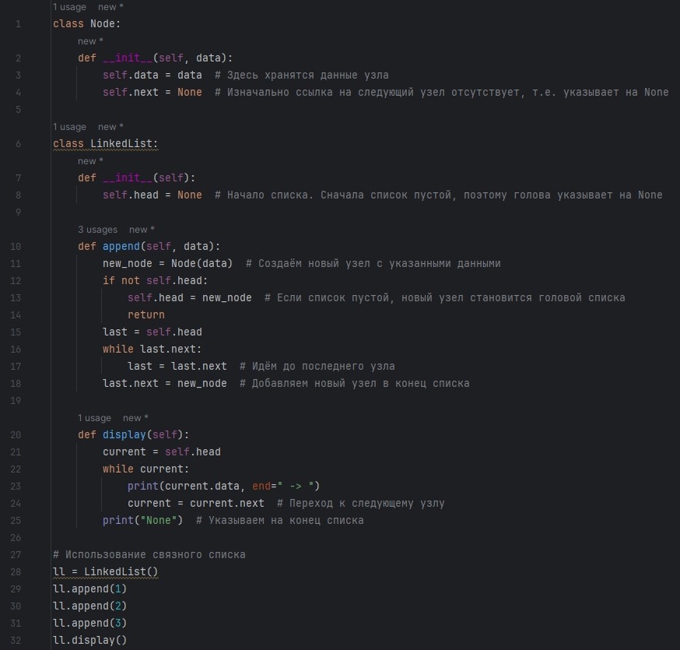Click comment 'Указываем на конец списка'
The width and height of the screenshot is (680, 650).
(x=280, y=521)
